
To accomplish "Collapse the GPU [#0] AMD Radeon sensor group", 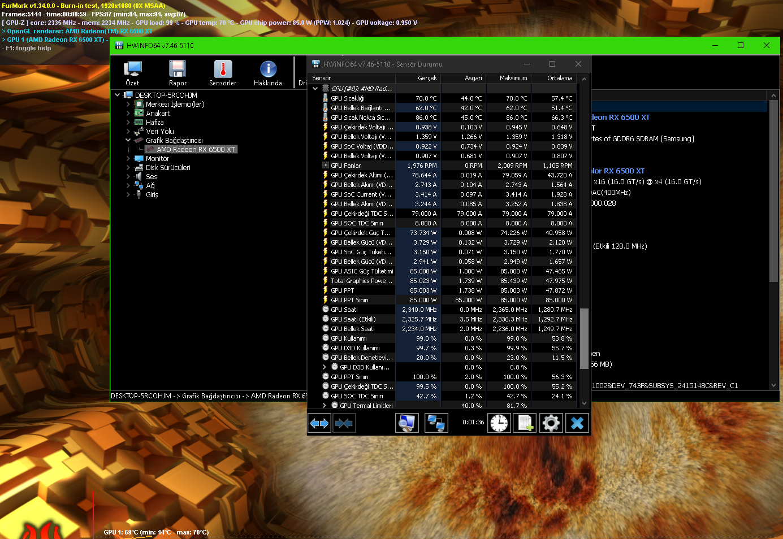I will coord(315,89).
